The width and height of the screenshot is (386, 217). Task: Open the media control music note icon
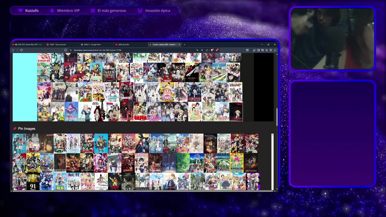tap(254, 50)
